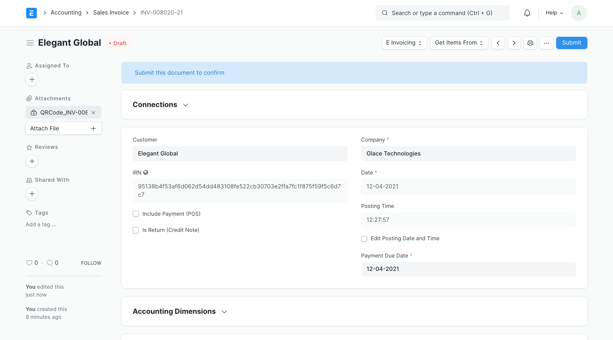
Task: Toggle the sidebar hamburger icon
Action: tap(30, 43)
